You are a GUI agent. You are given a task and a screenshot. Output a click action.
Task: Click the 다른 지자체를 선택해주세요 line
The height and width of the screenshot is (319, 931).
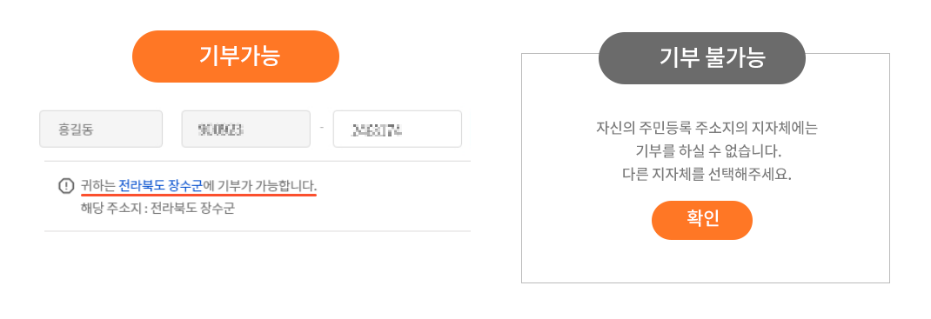(707, 176)
